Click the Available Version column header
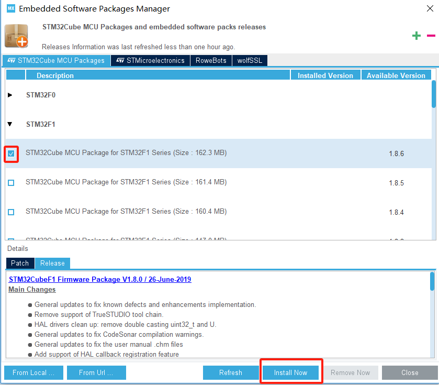The width and height of the screenshot is (439, 385). [396, 75]
